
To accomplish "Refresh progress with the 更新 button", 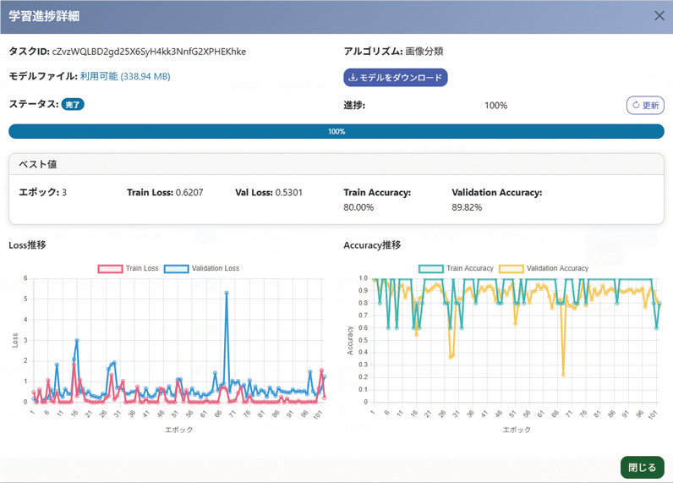I will [644, 106].
